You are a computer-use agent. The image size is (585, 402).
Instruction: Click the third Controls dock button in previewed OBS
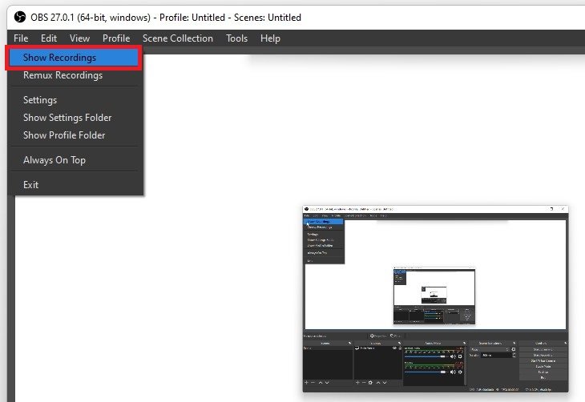point(543,360)
